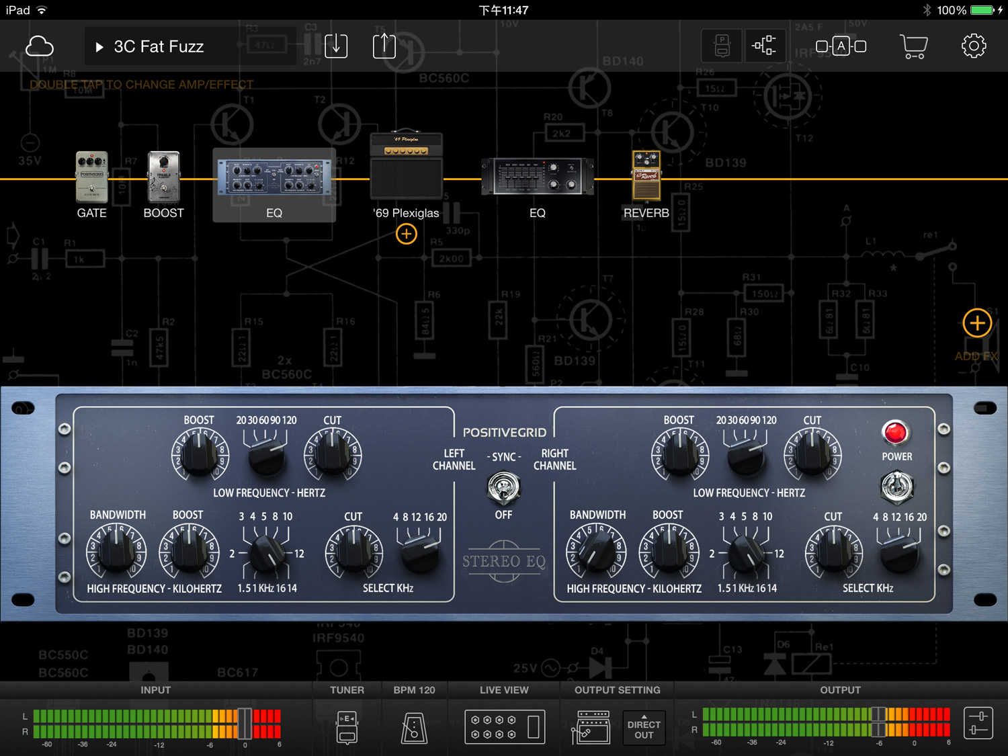1008x756 pixels.
Task: Open the cloud ToneCloud icon
Action: [x=40, y=46]
